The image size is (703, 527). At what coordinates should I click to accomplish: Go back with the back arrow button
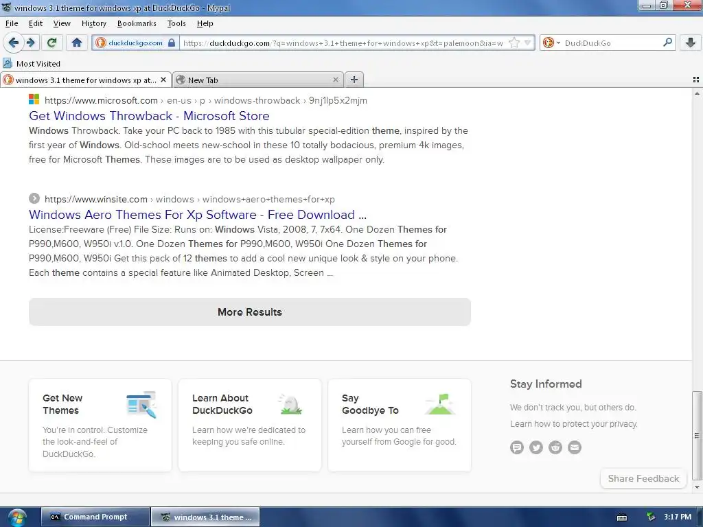14,43
